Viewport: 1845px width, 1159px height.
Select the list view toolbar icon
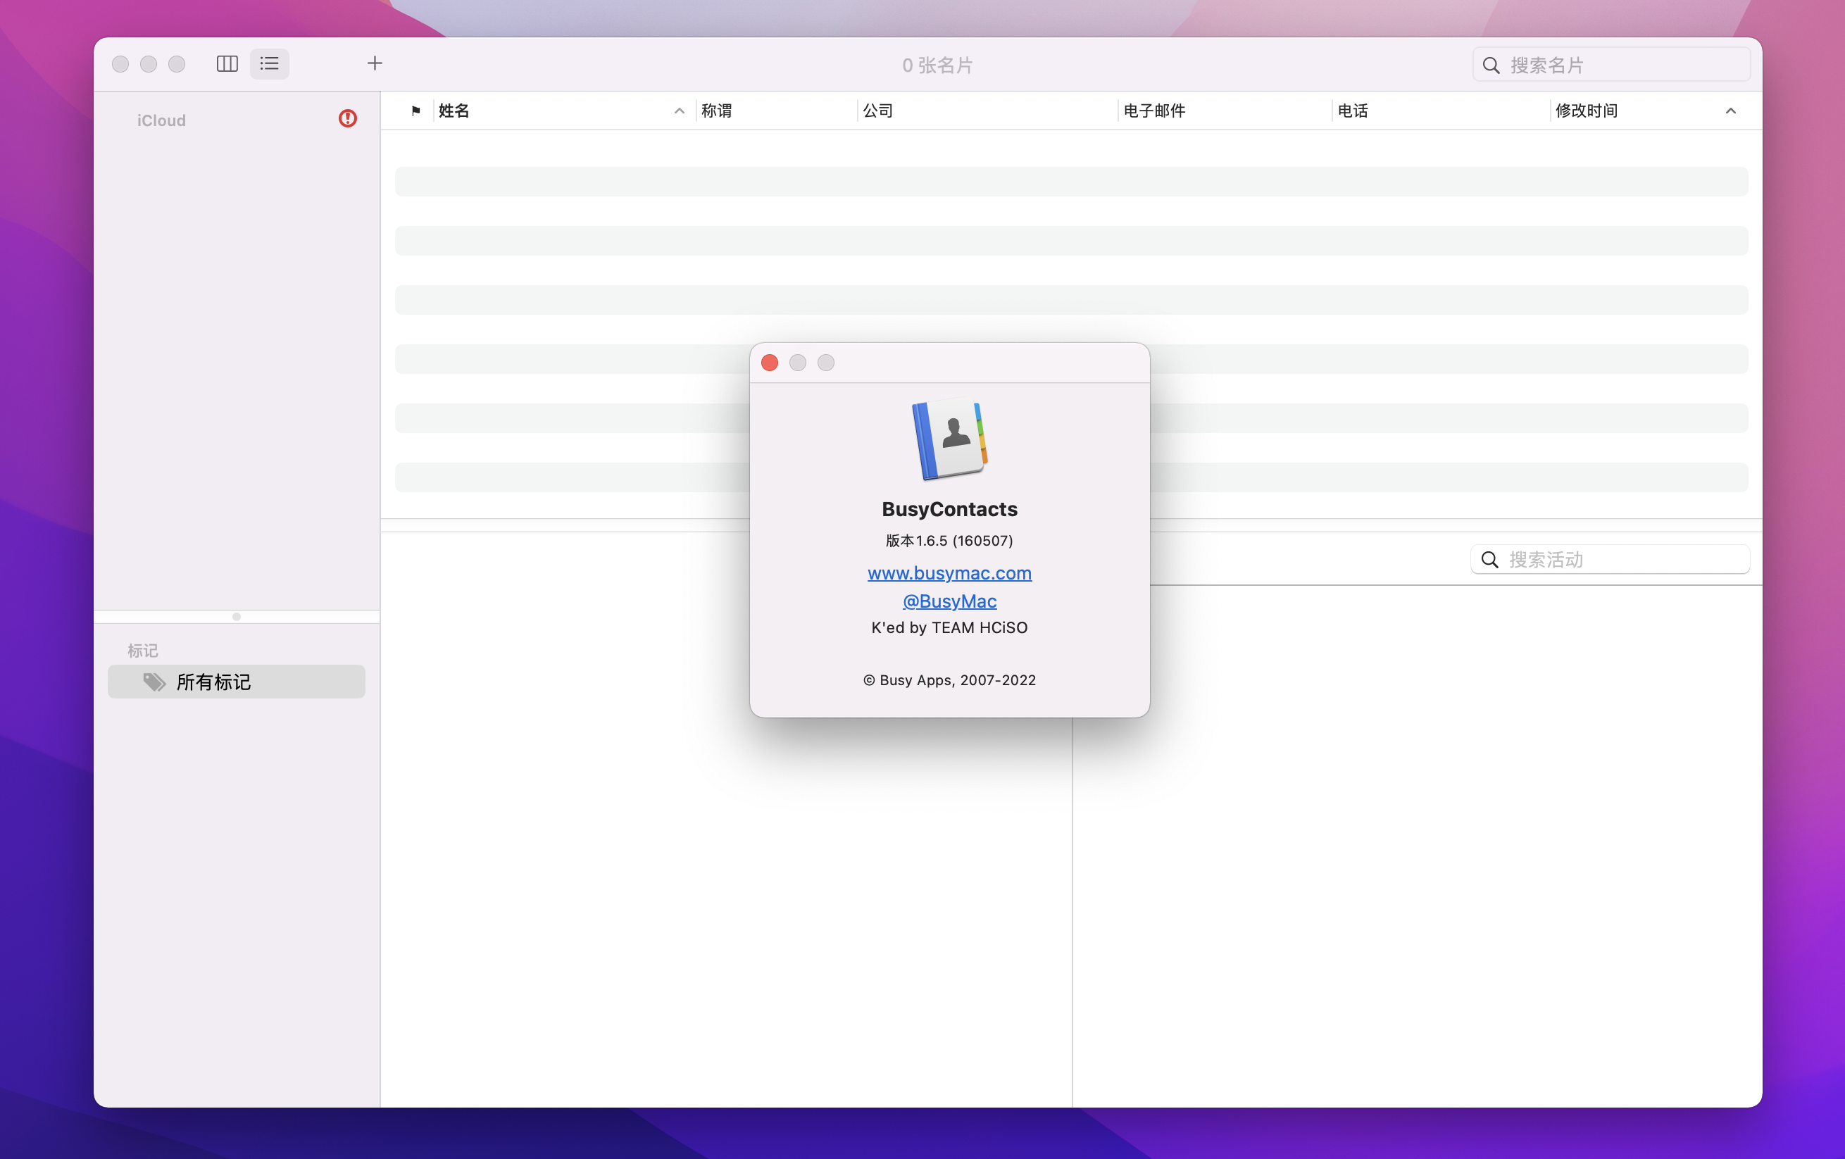269,63
